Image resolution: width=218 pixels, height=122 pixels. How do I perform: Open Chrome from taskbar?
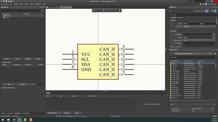(14, 120)
